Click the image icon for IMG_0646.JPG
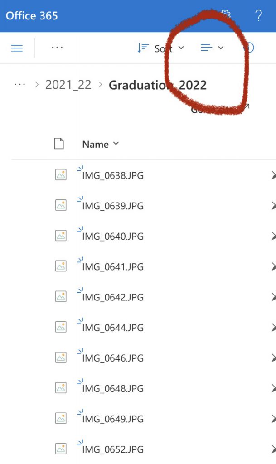 pos(61,358)
